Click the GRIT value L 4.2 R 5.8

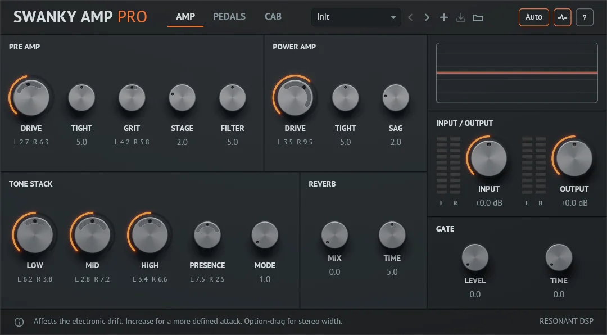pyautogui.click(x=132, y=142)
